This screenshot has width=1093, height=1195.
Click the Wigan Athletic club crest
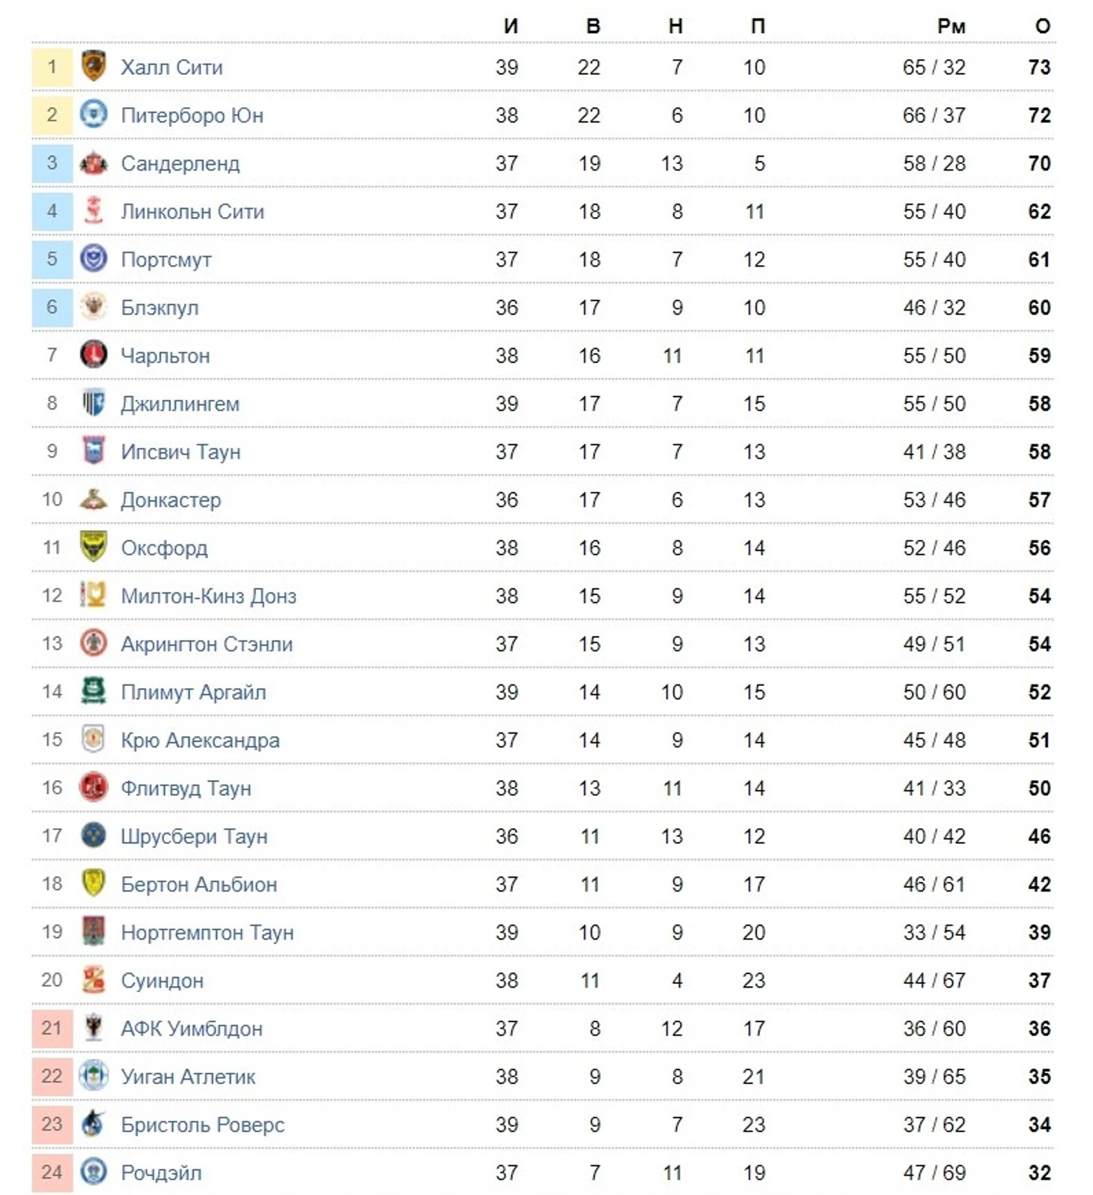94,1076
